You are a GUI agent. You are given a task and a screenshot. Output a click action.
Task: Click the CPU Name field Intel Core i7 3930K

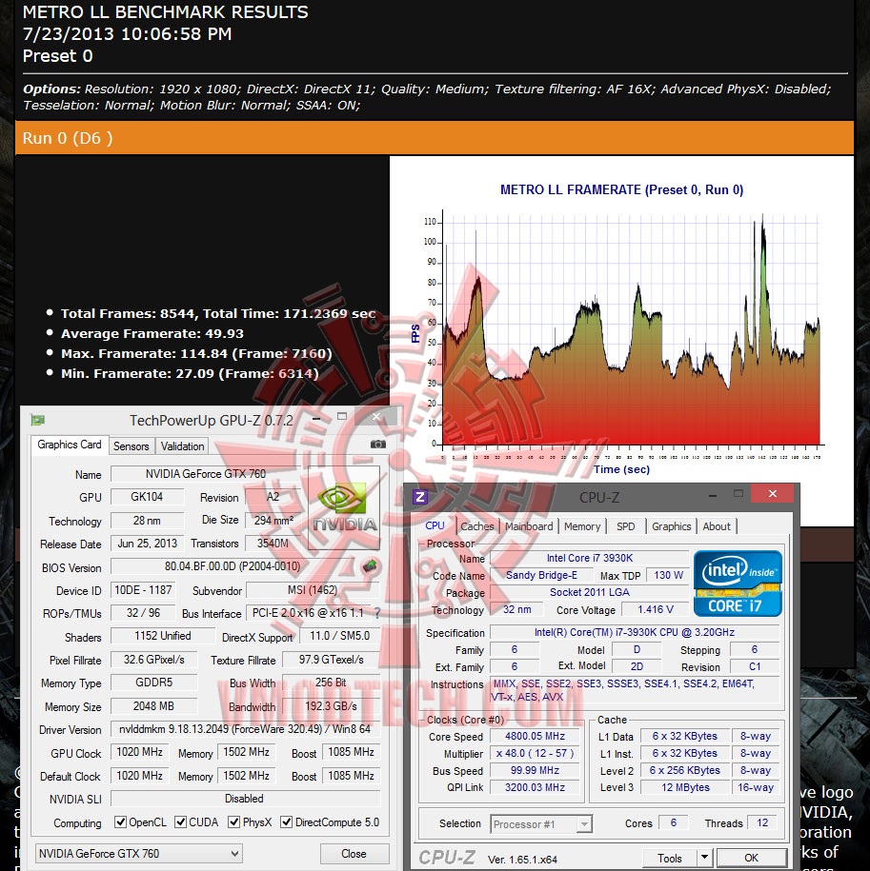589,558
